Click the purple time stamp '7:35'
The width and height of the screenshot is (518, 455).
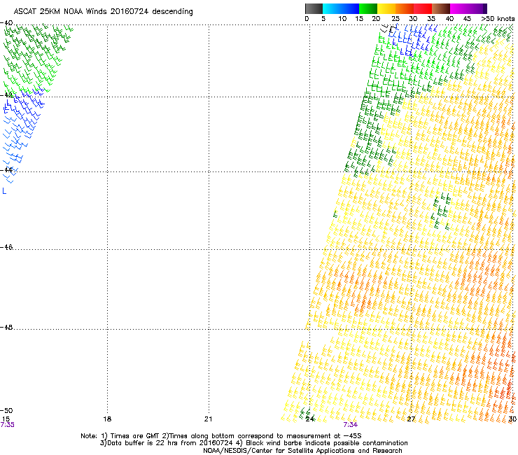coord(7,425)
